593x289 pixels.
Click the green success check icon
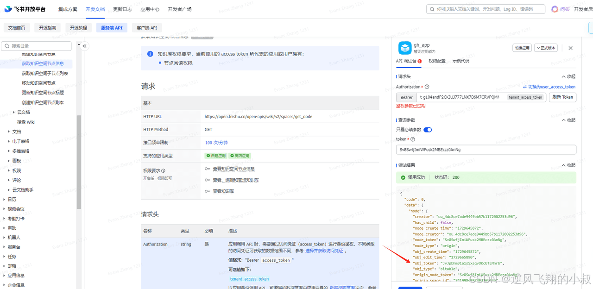404,177
